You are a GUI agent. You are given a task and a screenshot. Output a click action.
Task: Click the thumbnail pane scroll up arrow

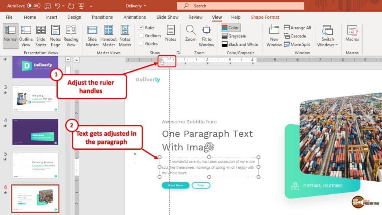coord(68,59)
